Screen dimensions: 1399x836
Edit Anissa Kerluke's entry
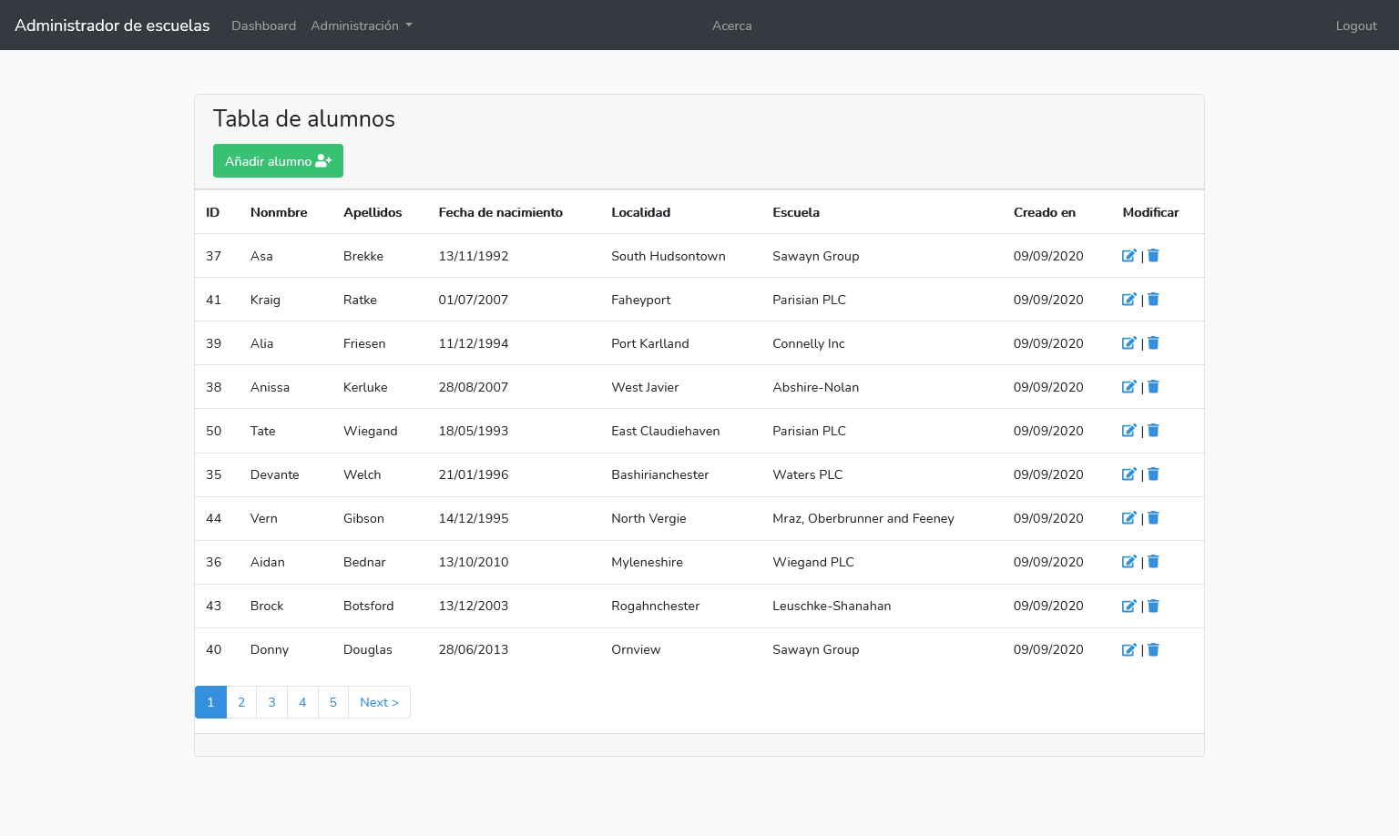coord(1129,387)
